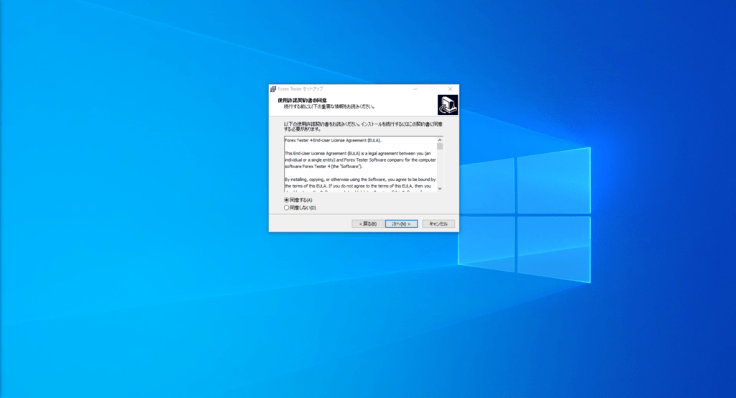Screen dimensions: 736x398
Task: Click the 次へ(N) > next button
Action: pos(401,224)
